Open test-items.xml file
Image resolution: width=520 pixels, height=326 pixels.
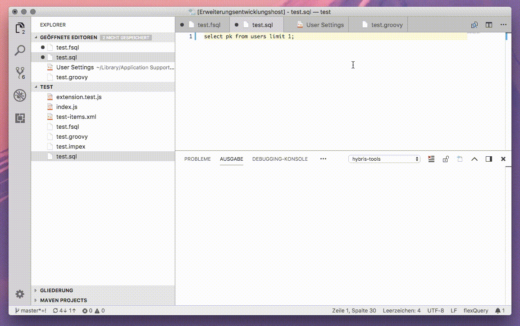(103, 117)
